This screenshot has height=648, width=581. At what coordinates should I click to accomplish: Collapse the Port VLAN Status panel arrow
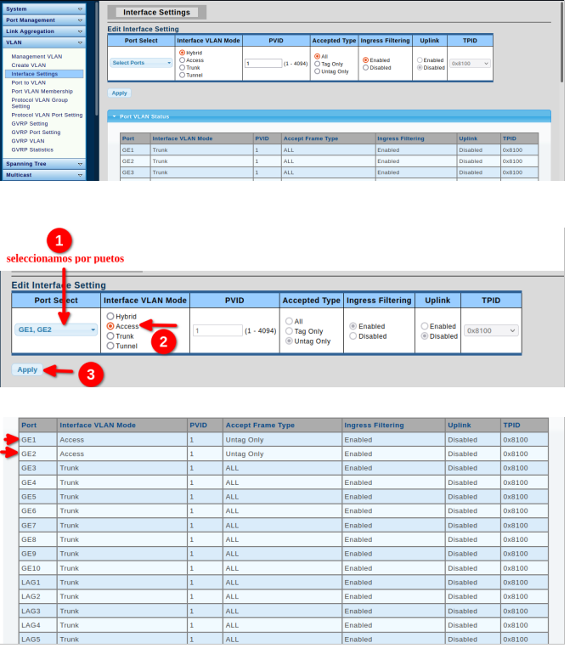tap(115, 116)
